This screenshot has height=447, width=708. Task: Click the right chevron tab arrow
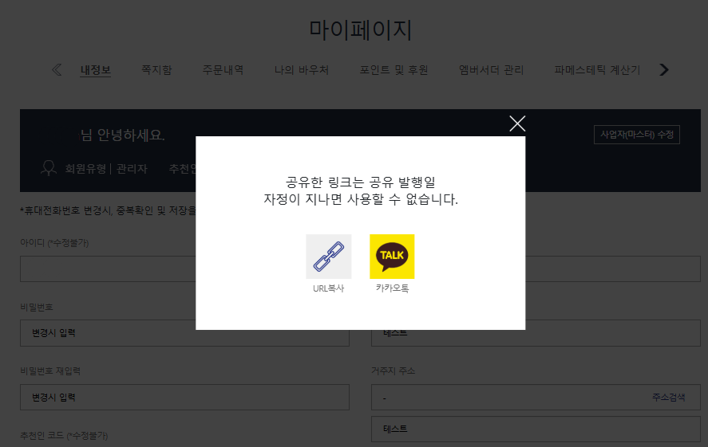tap(664, 70)
